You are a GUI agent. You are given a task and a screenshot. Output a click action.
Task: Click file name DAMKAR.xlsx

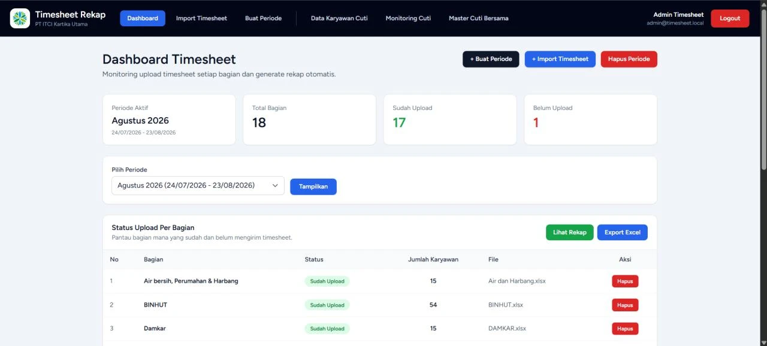coord(507,329)
